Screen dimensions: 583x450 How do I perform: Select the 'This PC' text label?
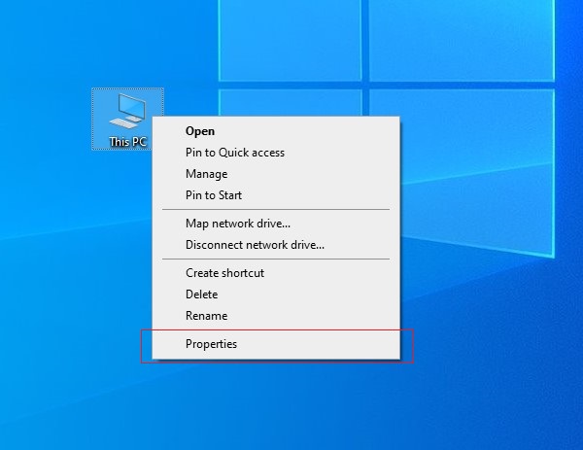127,142
